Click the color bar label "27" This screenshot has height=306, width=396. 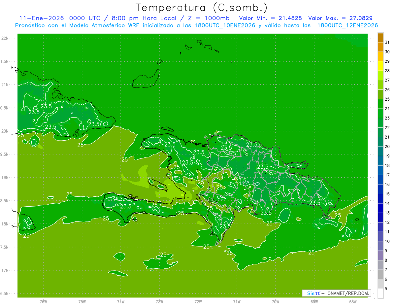[387, 80]
